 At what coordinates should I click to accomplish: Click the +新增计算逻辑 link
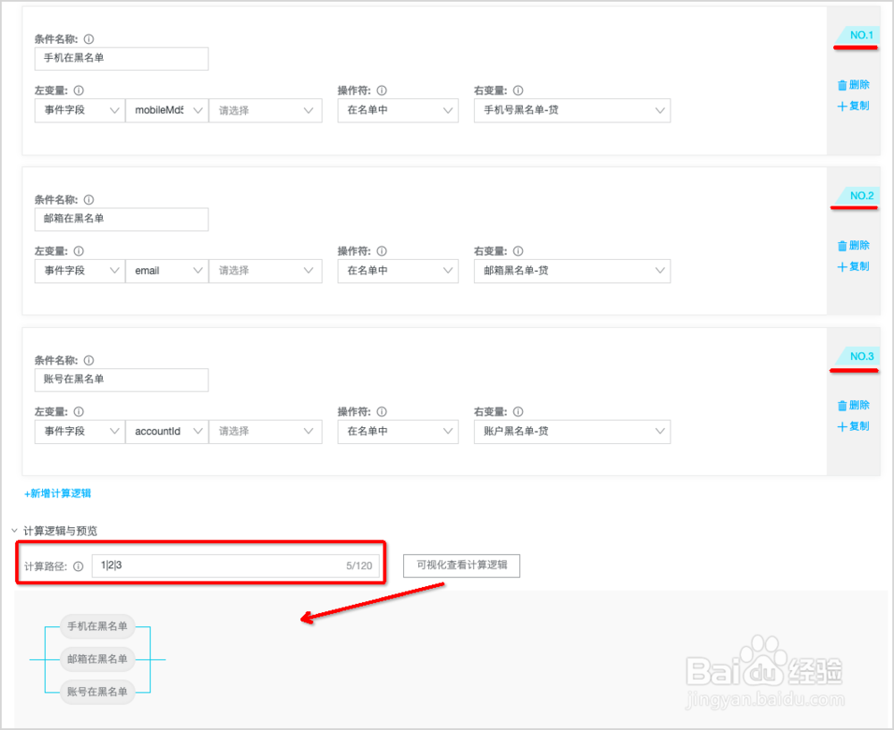[x=56, y=492]
